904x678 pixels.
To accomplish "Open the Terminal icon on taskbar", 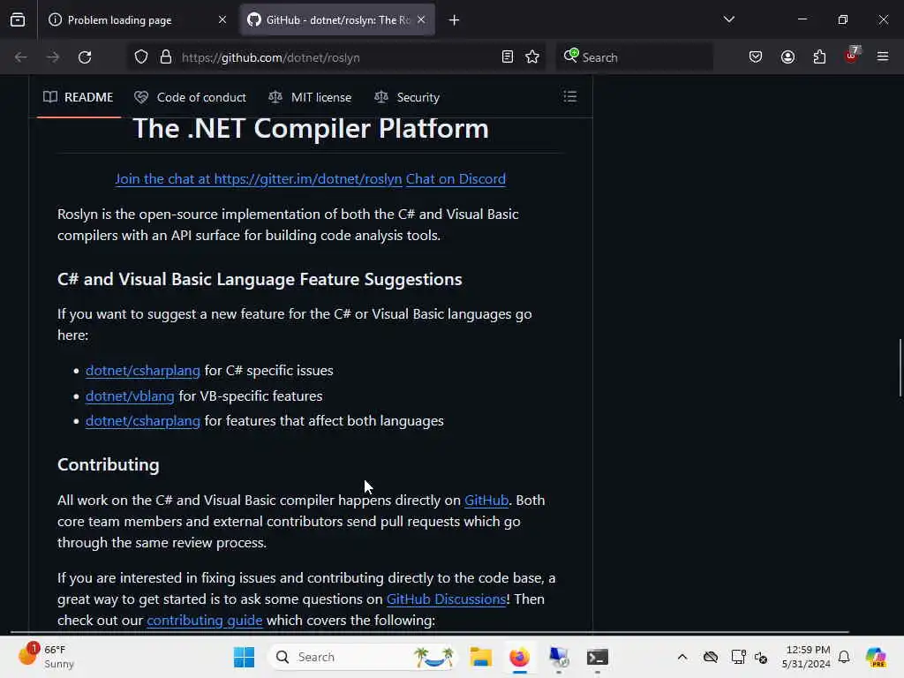I will (598, 657).
